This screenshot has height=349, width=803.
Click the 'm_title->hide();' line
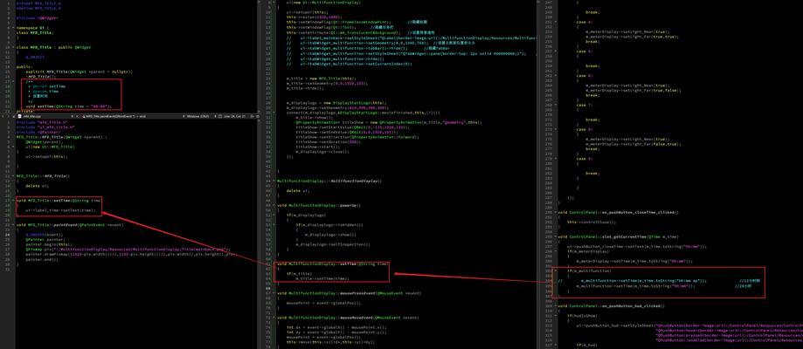[x=304, y=88]
